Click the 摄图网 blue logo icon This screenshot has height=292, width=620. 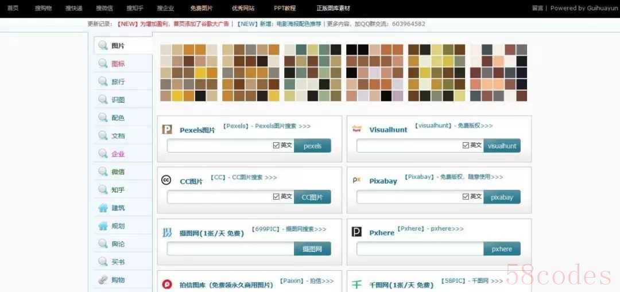click(x=167, y=232)
